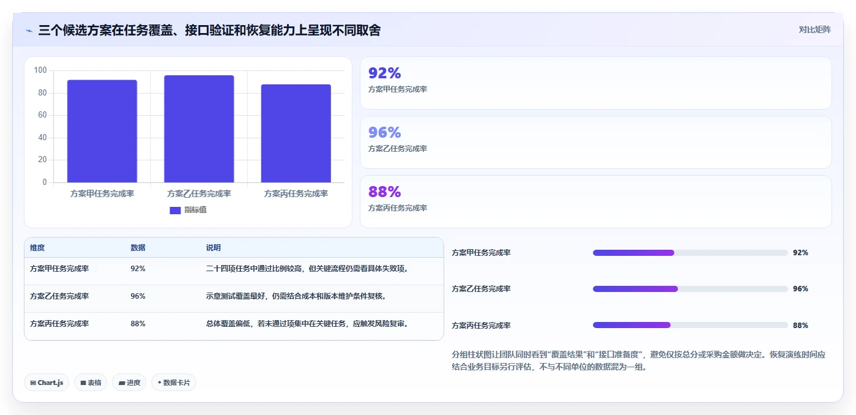
Task: Click the 方案甲任务完成率 bar in the chart
Action: [x=102, y=131]
